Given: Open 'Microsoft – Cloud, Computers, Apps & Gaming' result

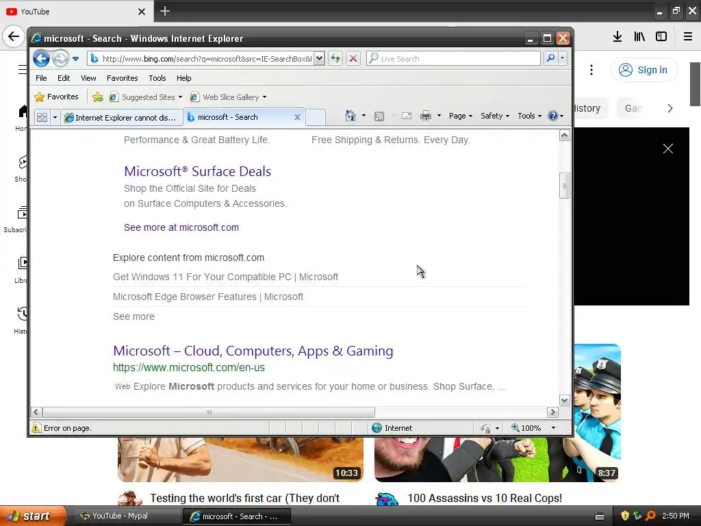Looking at the screenshot, I should [x=253, y=351].
